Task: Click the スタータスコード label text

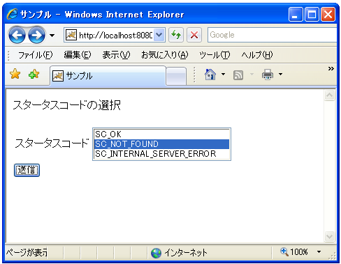Action: click(52, 143)
